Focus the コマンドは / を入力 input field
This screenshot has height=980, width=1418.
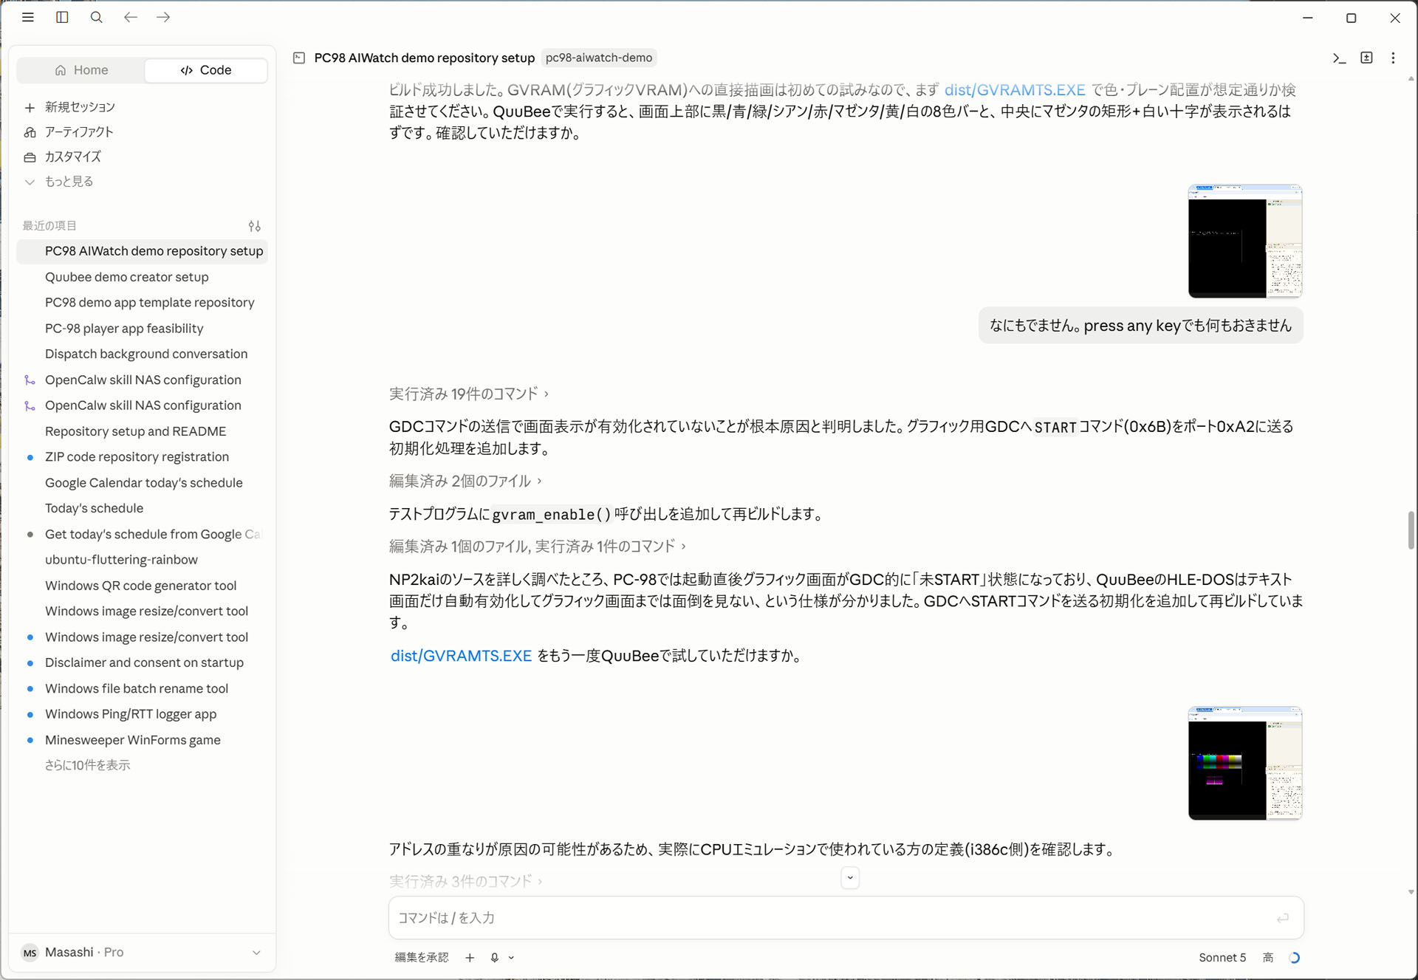(846, 918)
